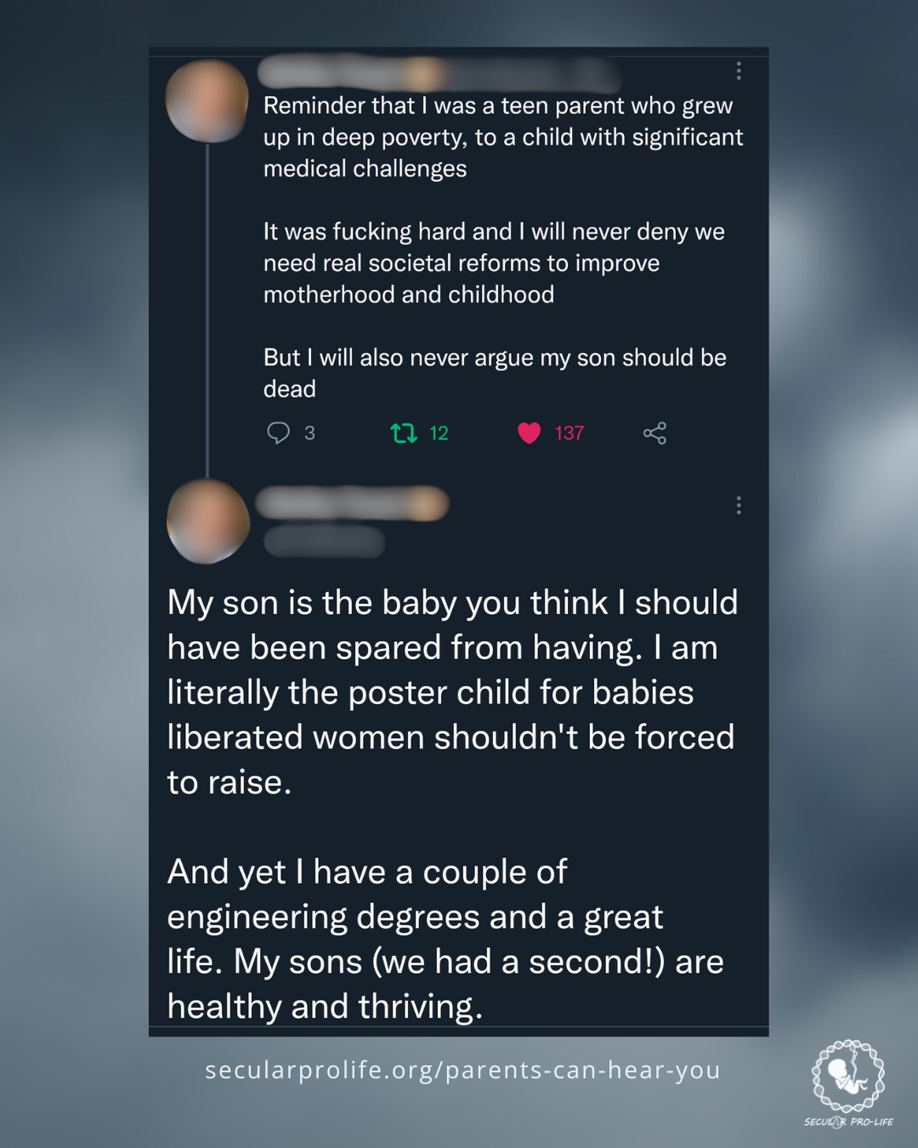Unlike the tweet by tapping the red heart
918x1148 pixels.
529,433
